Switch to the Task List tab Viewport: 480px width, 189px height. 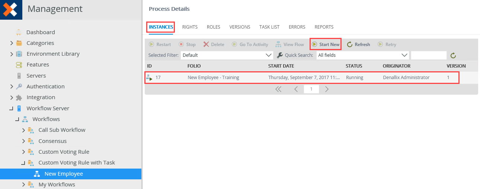[269, 27]
